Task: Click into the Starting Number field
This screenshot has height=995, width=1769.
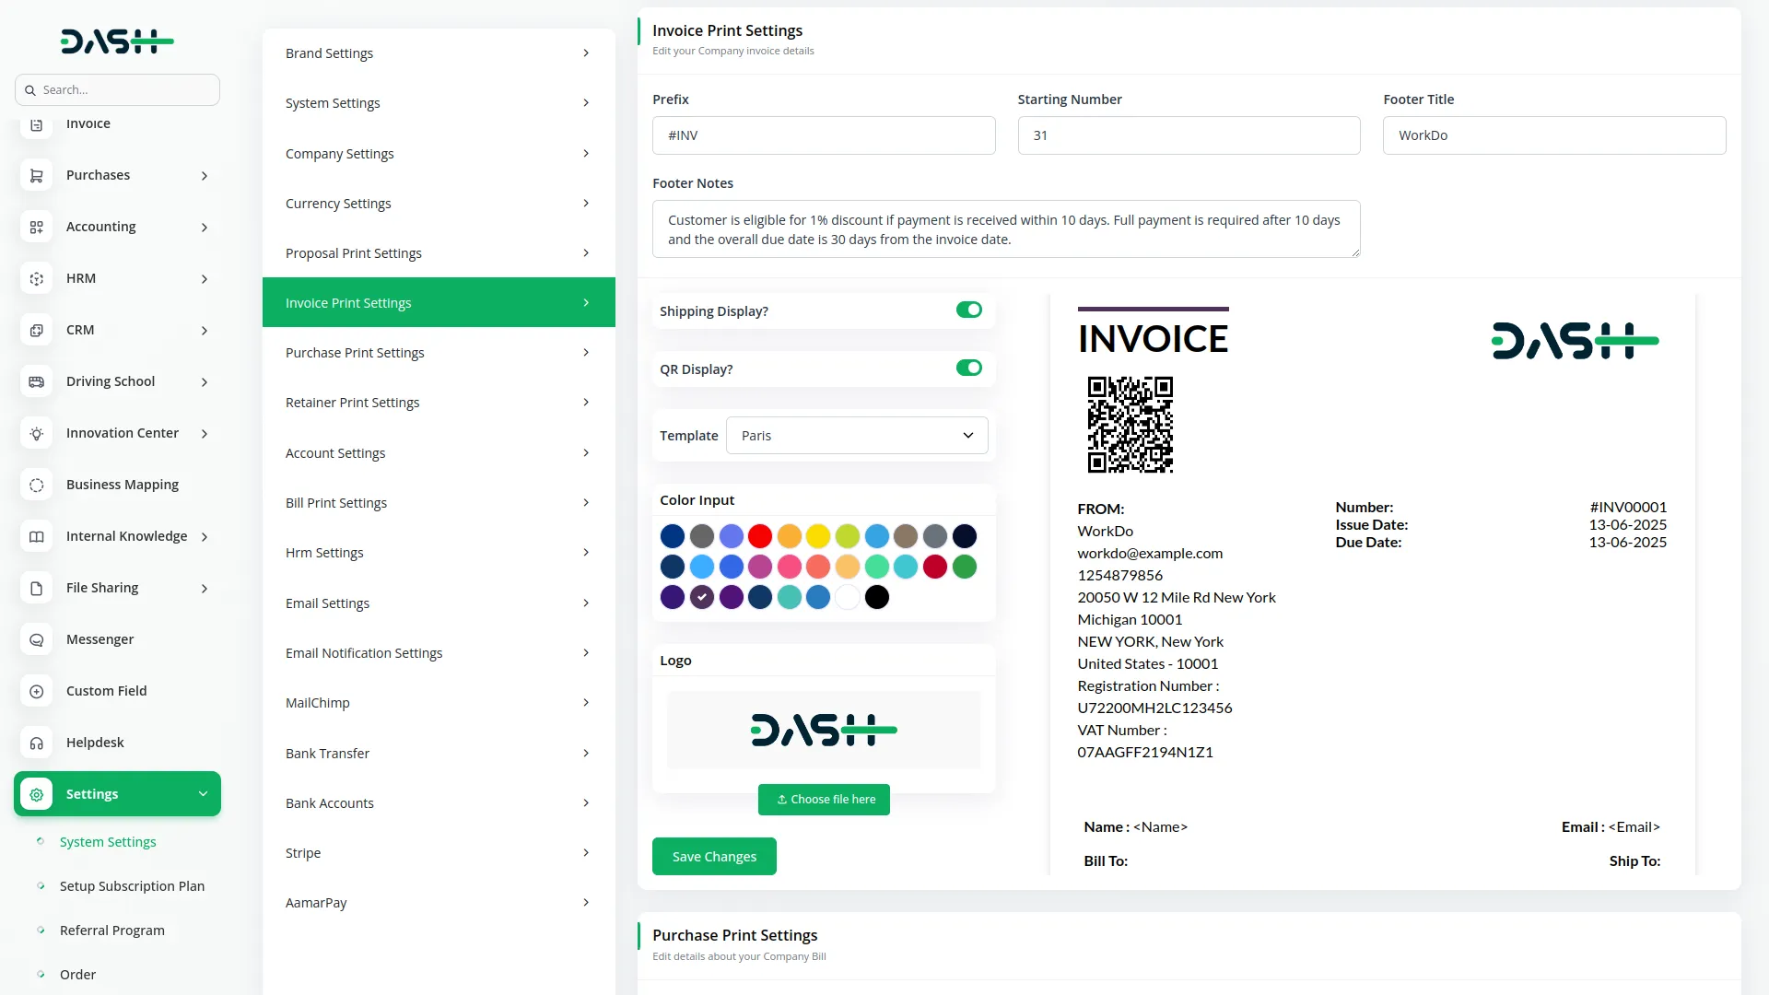Action: (x=1189, y=135)
